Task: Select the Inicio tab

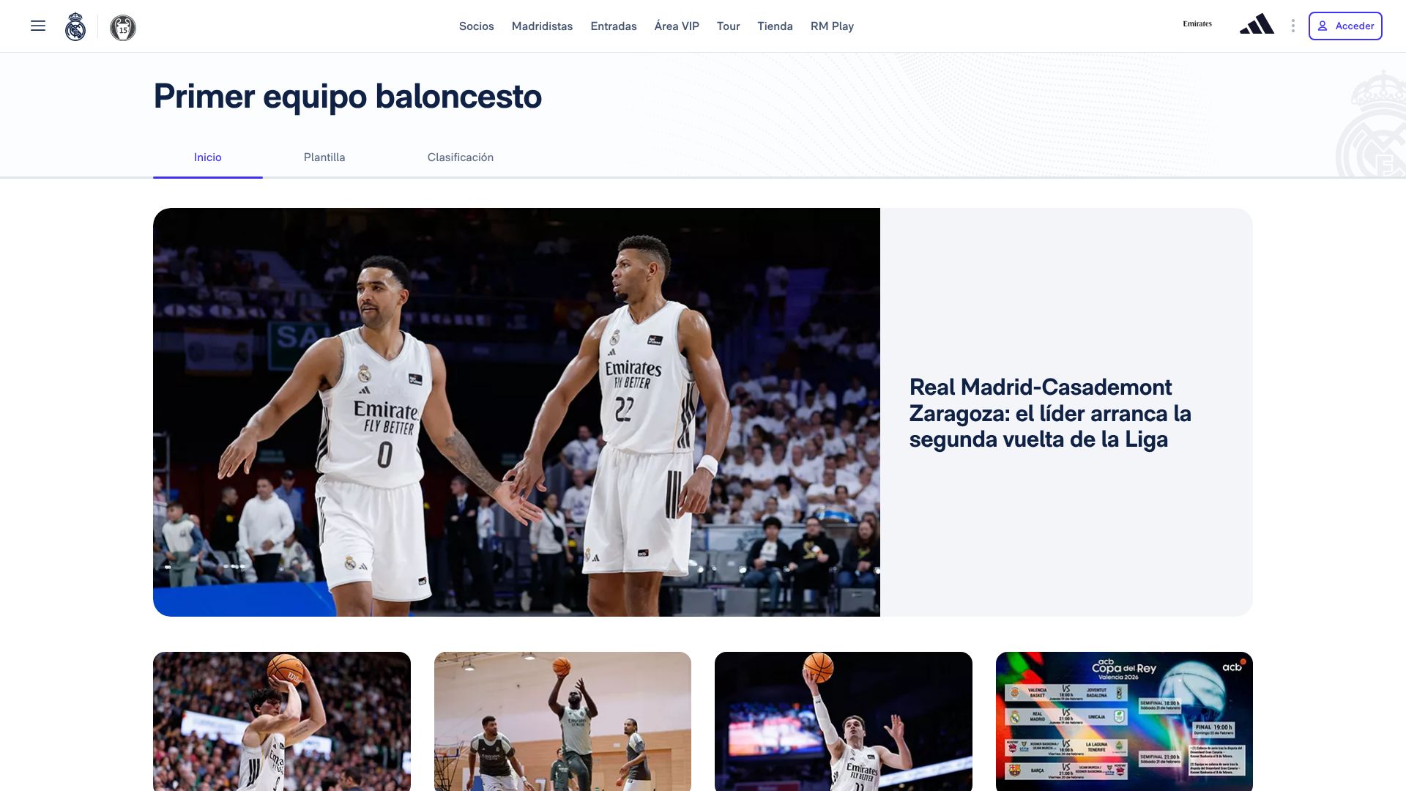Action: (x=208, y=157)
